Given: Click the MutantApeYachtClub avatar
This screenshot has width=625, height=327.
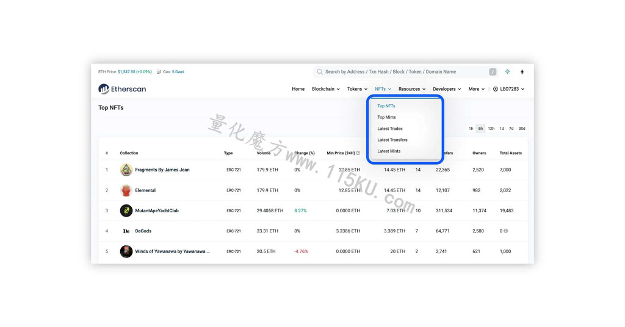Looking at the screenshot, I should coord(126,210).
